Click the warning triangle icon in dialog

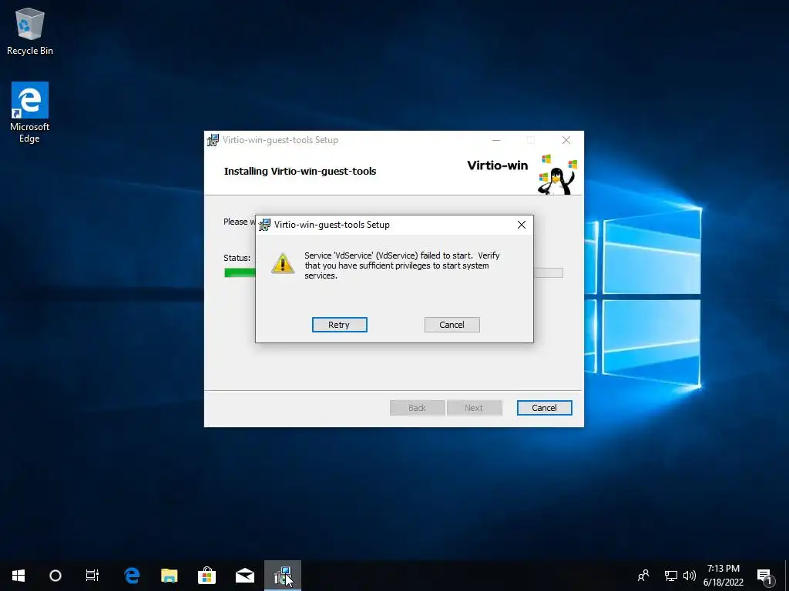coord(283,263)
